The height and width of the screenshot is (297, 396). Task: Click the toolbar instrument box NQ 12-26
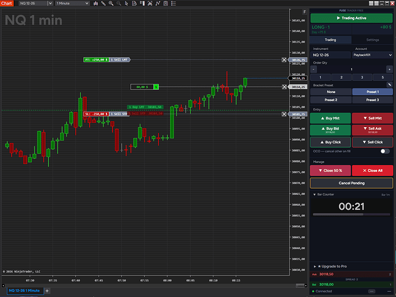coord(33,4)
